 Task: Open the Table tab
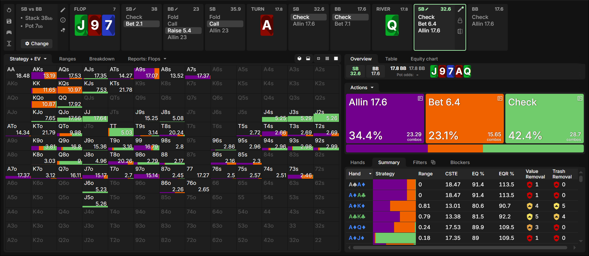click(391, 59)
